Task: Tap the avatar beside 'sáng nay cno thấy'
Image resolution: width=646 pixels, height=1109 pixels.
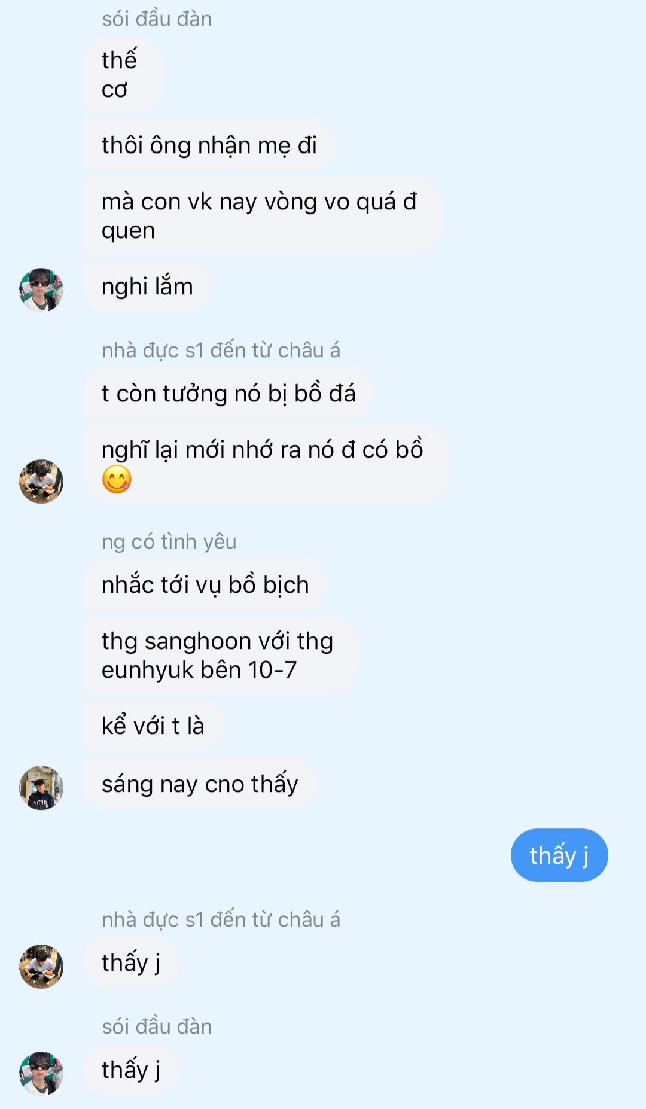Action: pyautogui.click(x=41, y=788)
